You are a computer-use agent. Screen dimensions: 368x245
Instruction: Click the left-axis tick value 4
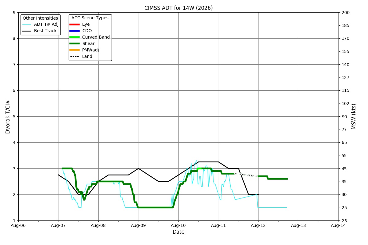pos(14,143)
